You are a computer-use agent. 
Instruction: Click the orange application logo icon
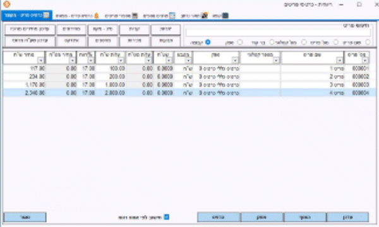click(7, 4)
